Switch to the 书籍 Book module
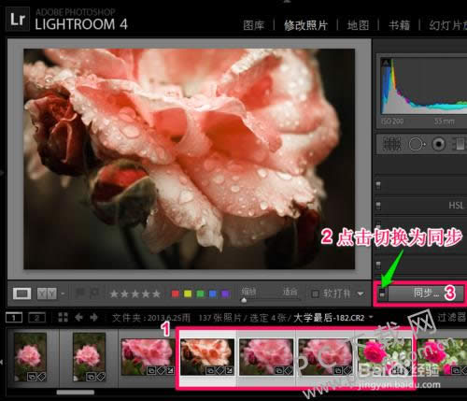 (x=399, y=25)
